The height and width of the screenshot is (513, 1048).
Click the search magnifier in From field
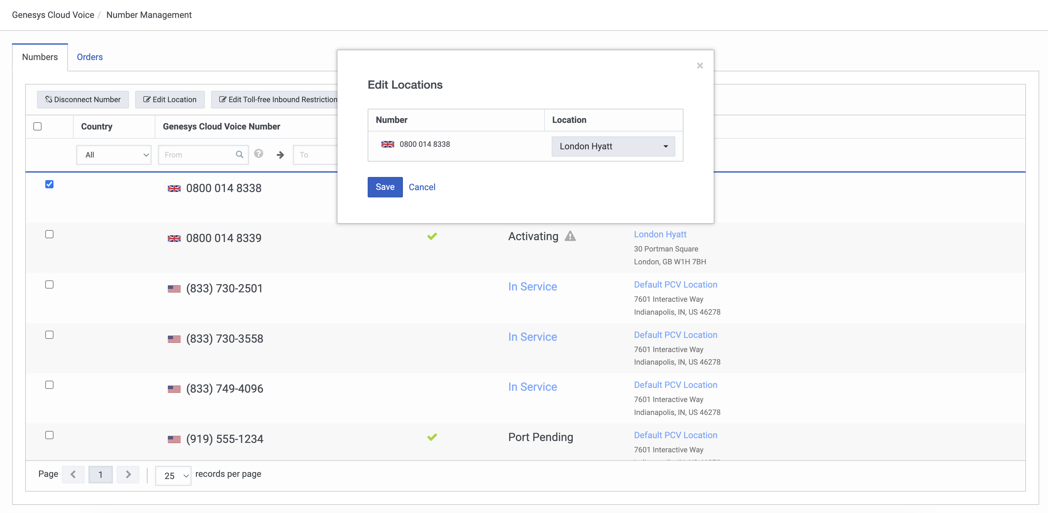click(x=239, y=154)
